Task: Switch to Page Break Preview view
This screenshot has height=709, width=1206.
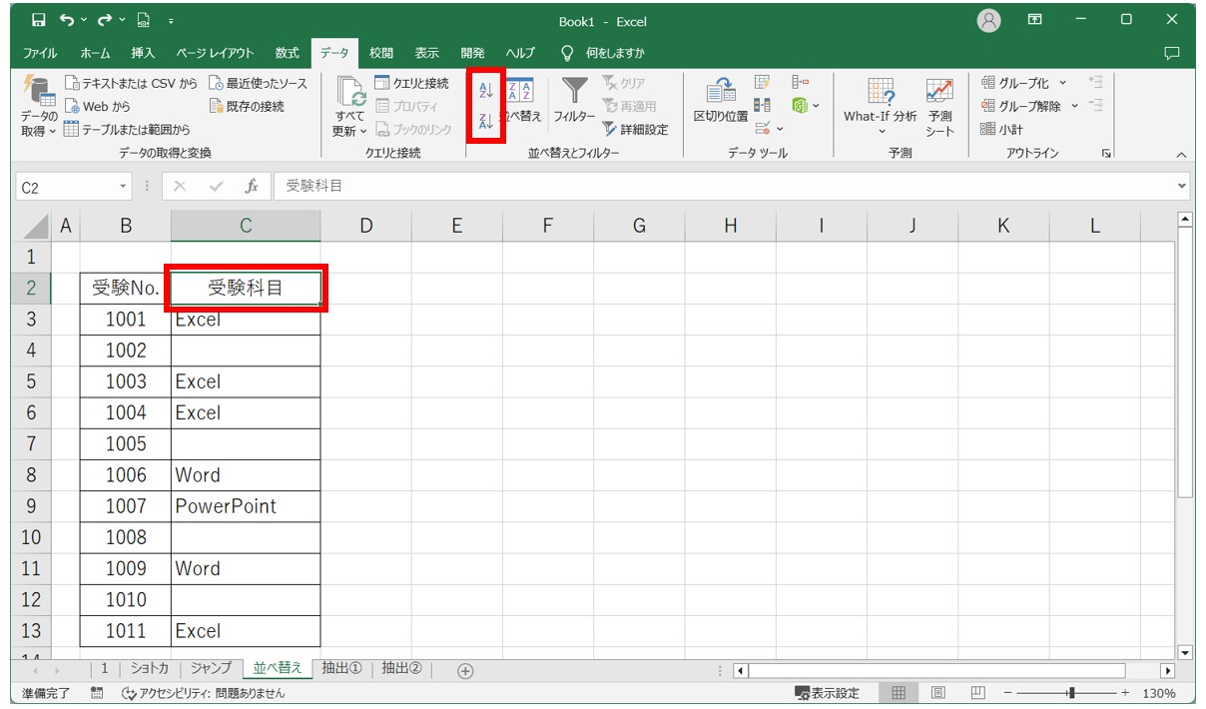Action: (x=977, y=693)
